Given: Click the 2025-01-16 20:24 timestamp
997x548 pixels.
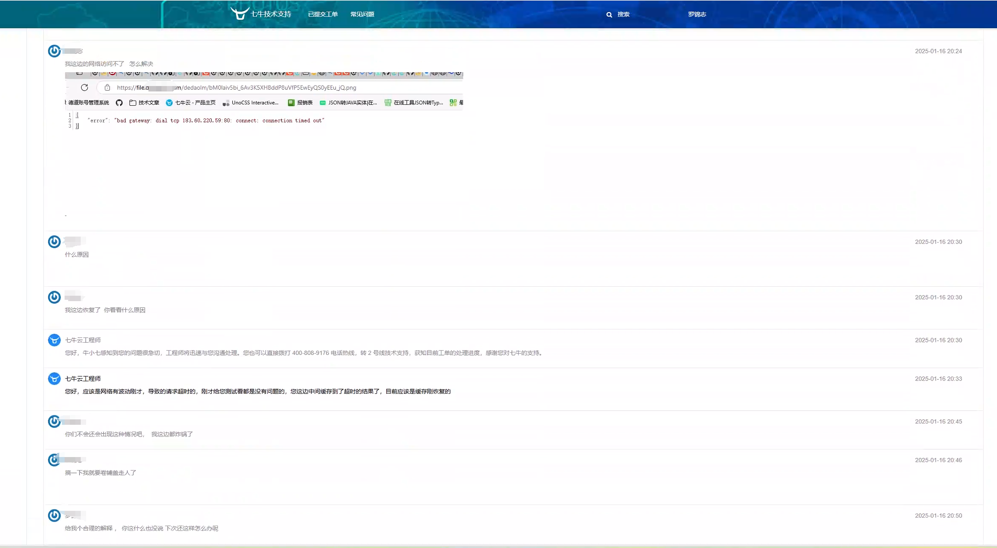Looking at the screenshot, I should (938, 51).
